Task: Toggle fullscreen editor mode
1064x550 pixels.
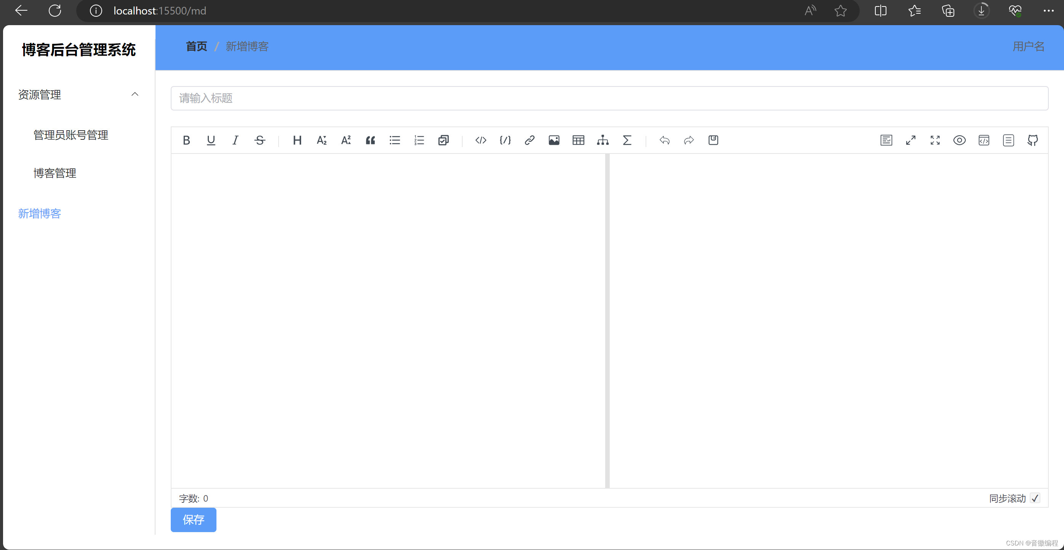Action: click(x=935, y=141)
